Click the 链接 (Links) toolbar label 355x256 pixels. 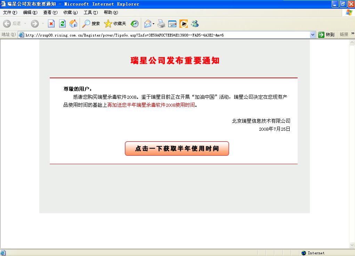click(344, 34)
